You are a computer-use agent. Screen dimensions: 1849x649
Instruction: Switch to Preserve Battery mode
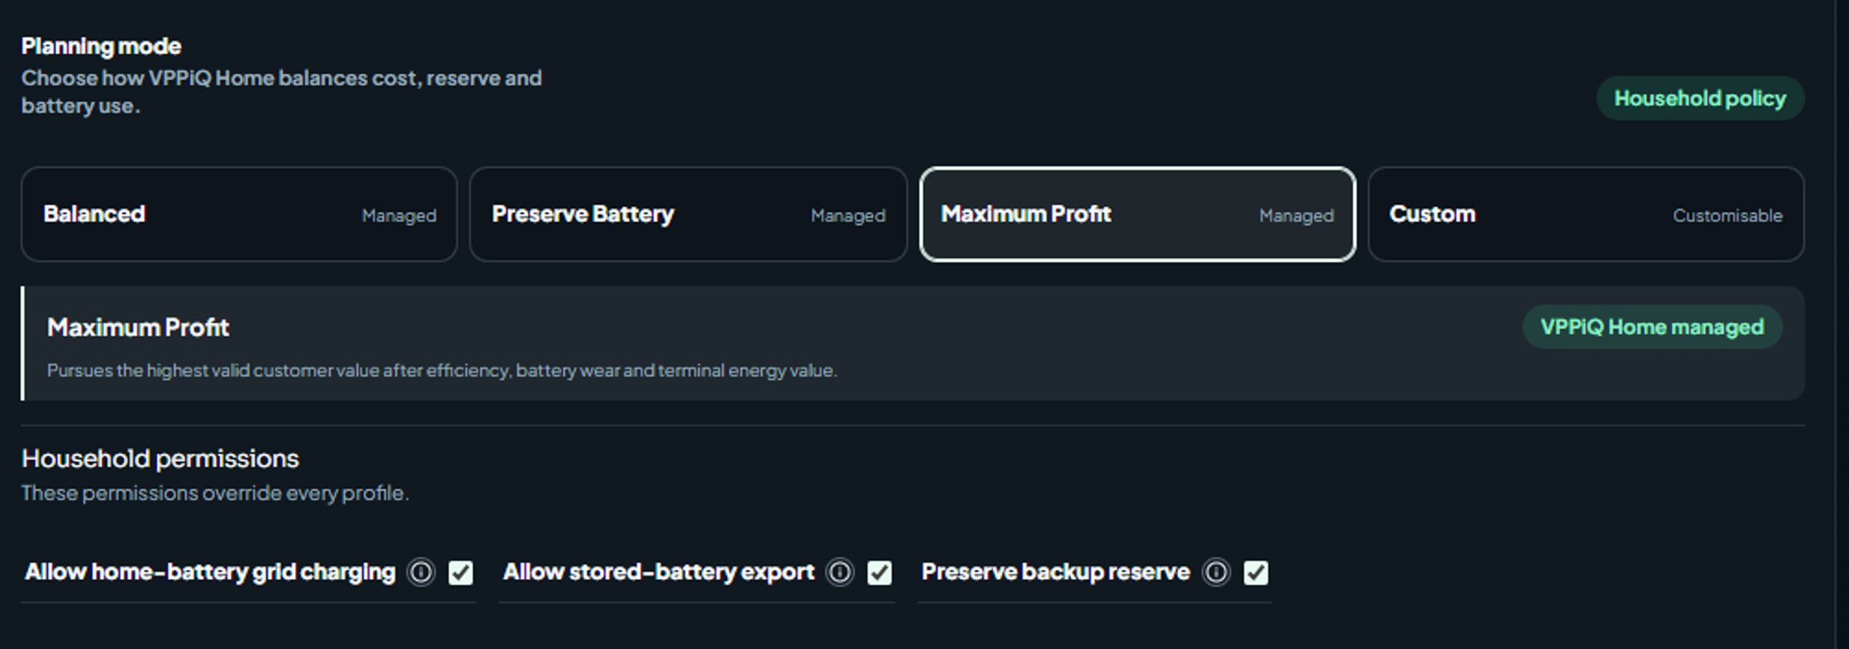coord(688,214)
